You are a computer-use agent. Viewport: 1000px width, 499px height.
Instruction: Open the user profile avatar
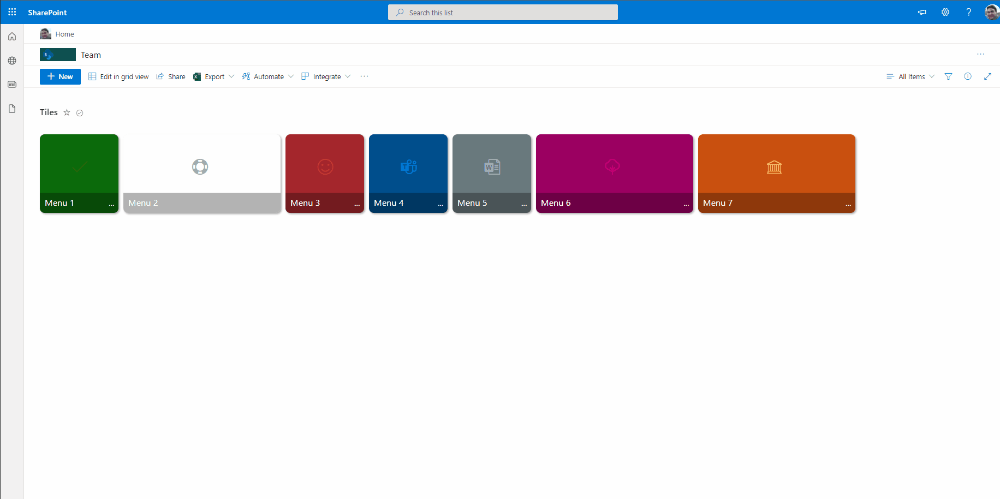tap(992, 12)
